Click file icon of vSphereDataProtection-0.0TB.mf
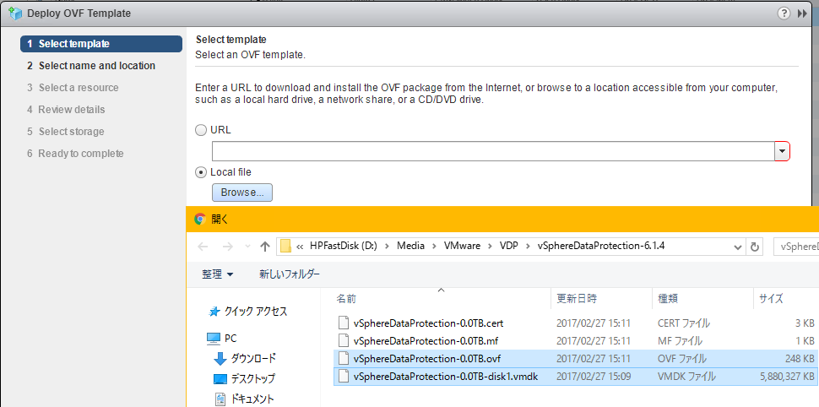The image size is (819, 407). click(343, 340)
